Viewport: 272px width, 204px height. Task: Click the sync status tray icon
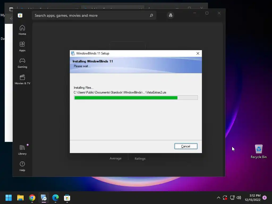(225, 198)
